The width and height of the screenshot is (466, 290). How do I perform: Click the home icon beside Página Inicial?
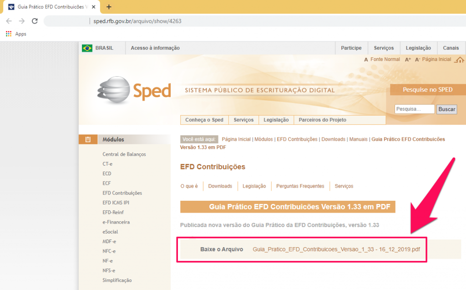click(460, 60)
